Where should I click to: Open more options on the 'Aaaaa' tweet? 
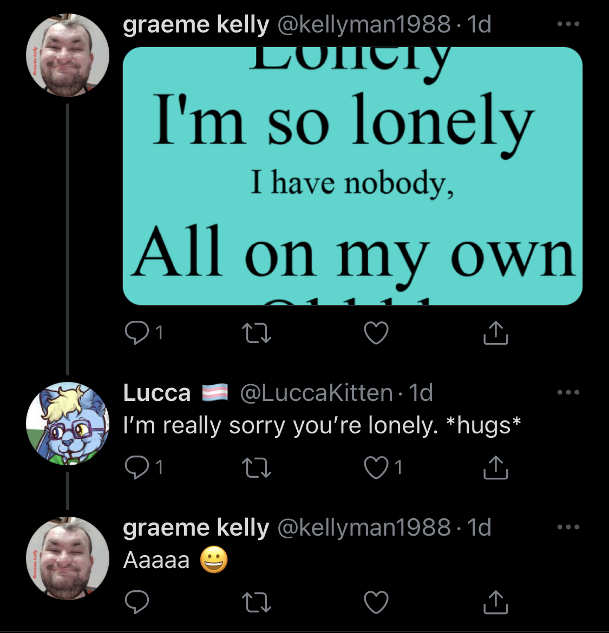(x=568, y=527)
